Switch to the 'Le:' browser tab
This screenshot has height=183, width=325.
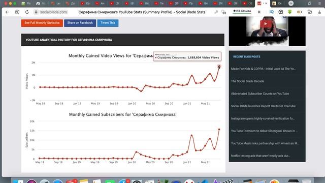[56, 4]
